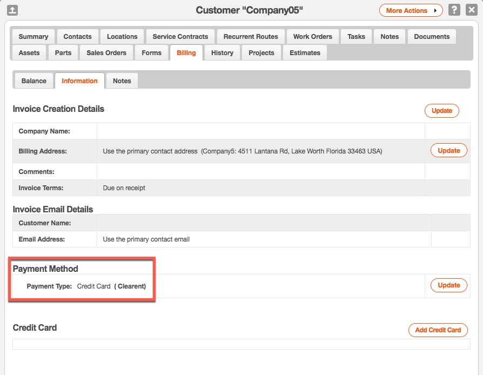This screenshot has width=483, height=375.
Task: Open the Recurrent Routes tab
Action: 251,37
